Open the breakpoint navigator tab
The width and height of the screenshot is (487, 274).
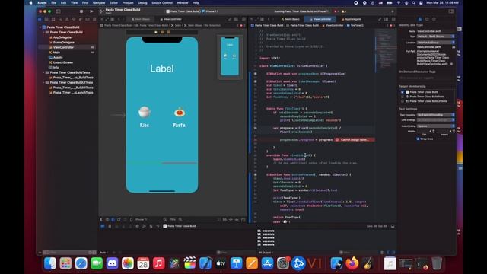click(88, 19)
